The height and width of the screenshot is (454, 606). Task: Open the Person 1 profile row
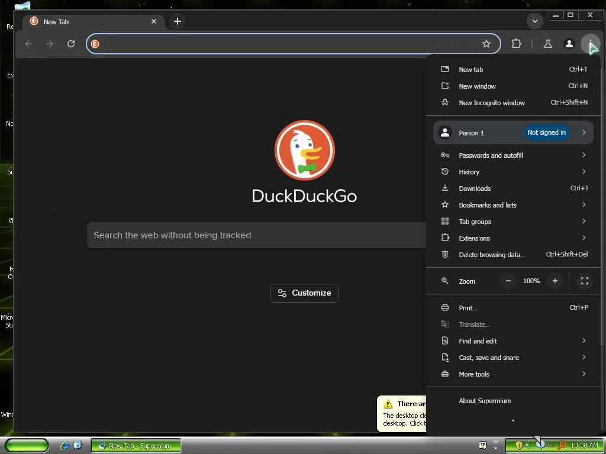[x=513, y=132]
